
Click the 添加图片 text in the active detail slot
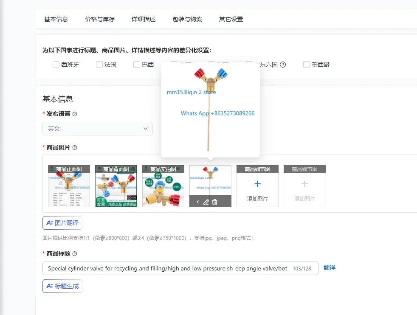[x=257, y=199]
